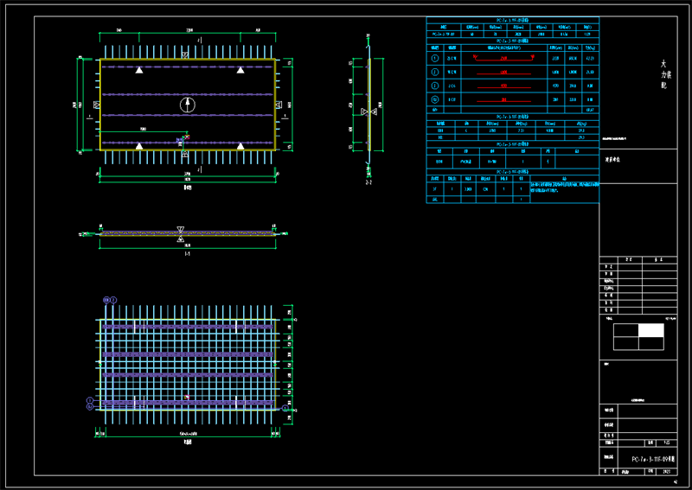
Task: Click the boxed triangle symbol on plan's bottom edge
Action: (185, 154)
